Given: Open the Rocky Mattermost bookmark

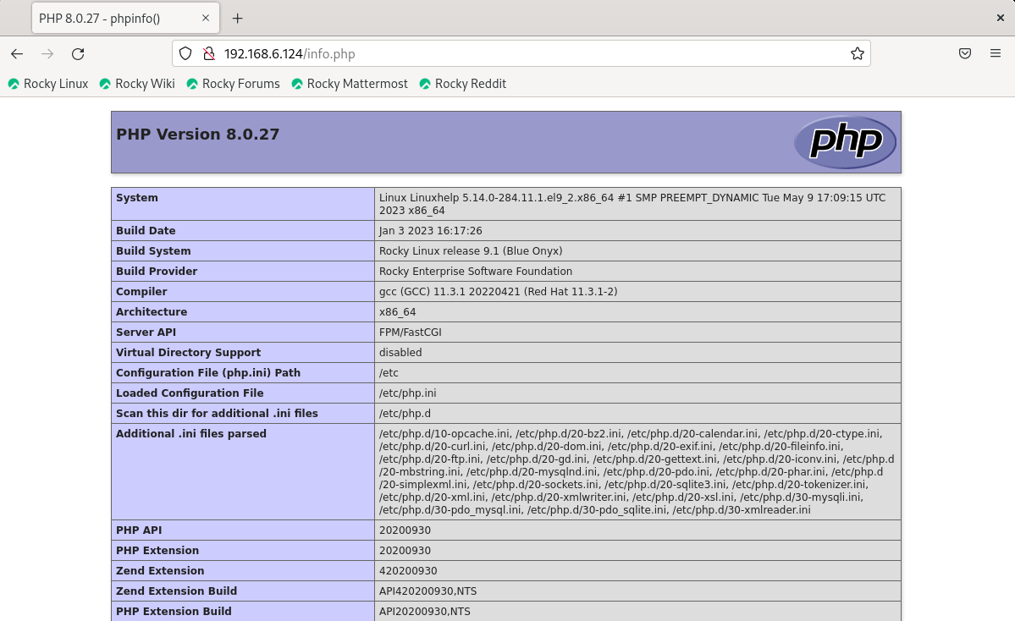Looking at the screenshot, I should (x=350, y=84).
